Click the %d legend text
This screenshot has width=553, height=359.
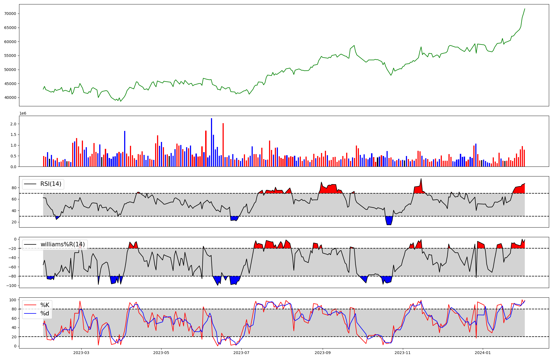(x=45, y=313)
